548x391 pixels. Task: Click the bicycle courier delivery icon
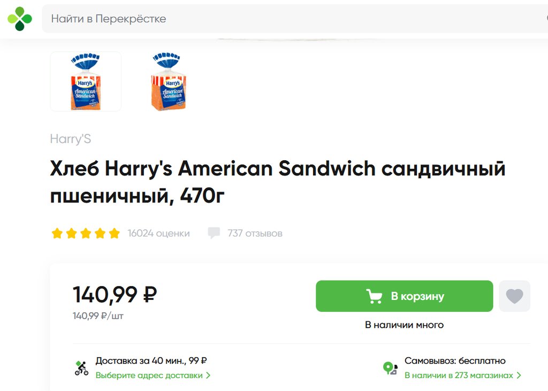click(81, 368)
